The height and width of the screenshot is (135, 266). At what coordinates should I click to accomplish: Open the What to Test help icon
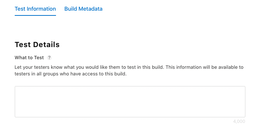49,58
